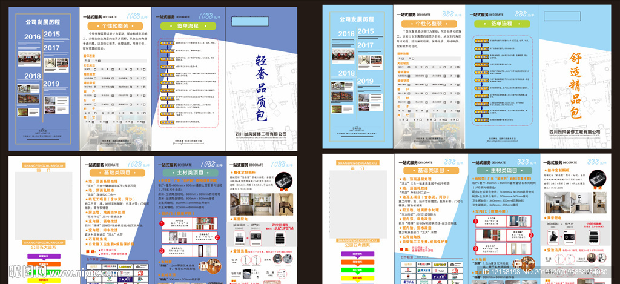Click green 签单流程 banner in purple brochure
Screen dimensions: 620x284
(188, 26)
